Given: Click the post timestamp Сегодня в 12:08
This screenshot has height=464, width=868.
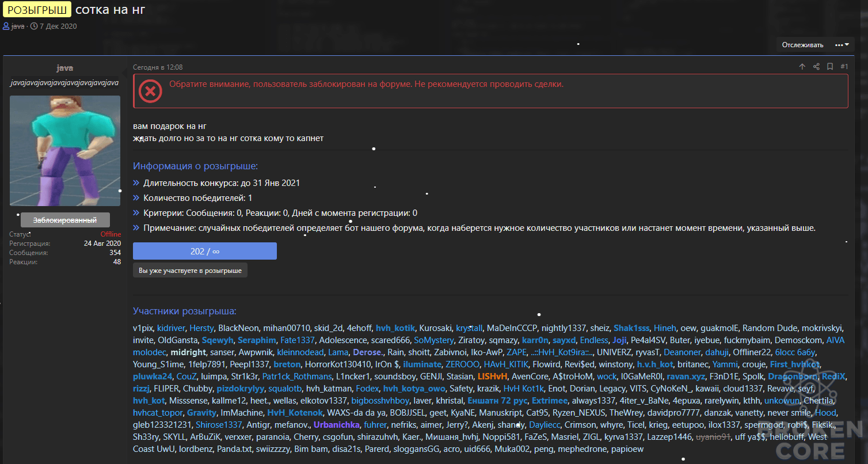Looking at the screenshot, I should coord(158,67).
